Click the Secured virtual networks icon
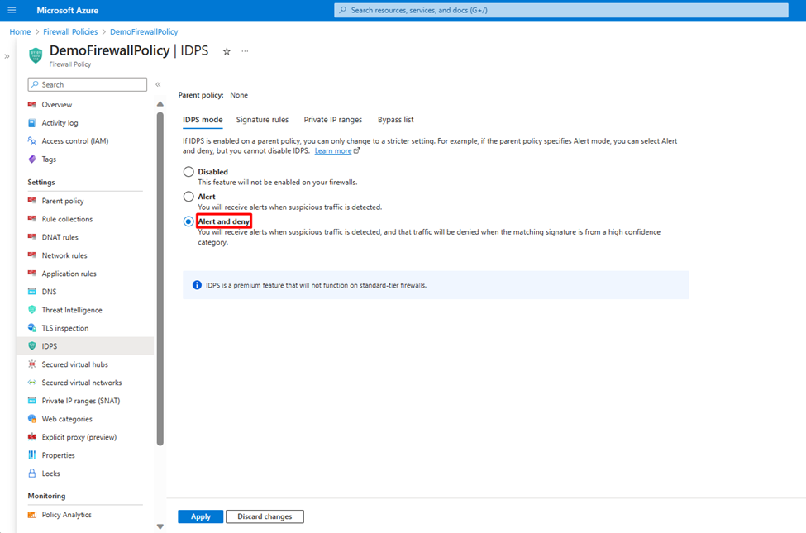The image size is (806, 533). click(x=32, y=383)
